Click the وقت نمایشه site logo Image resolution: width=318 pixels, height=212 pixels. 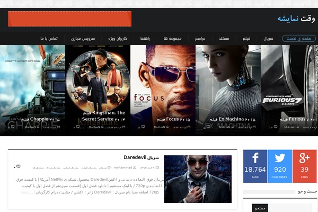[x=296, y=19]
